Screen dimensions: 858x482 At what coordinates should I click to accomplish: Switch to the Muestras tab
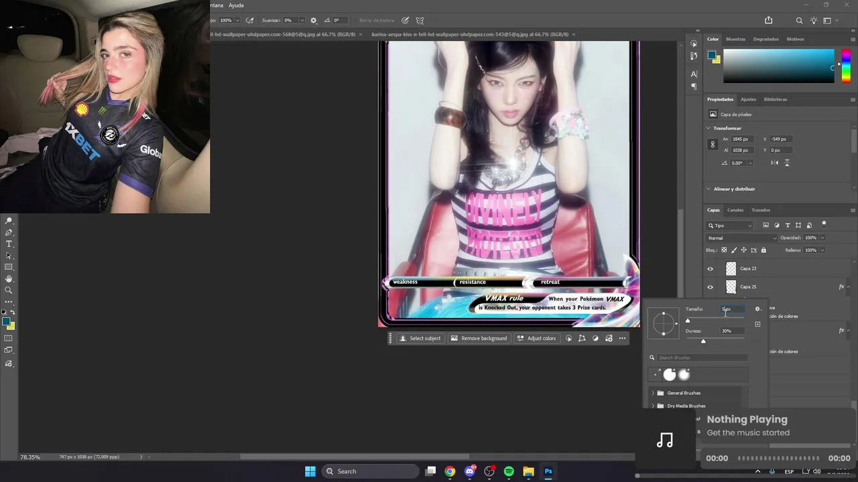click(x=735, y=39)
